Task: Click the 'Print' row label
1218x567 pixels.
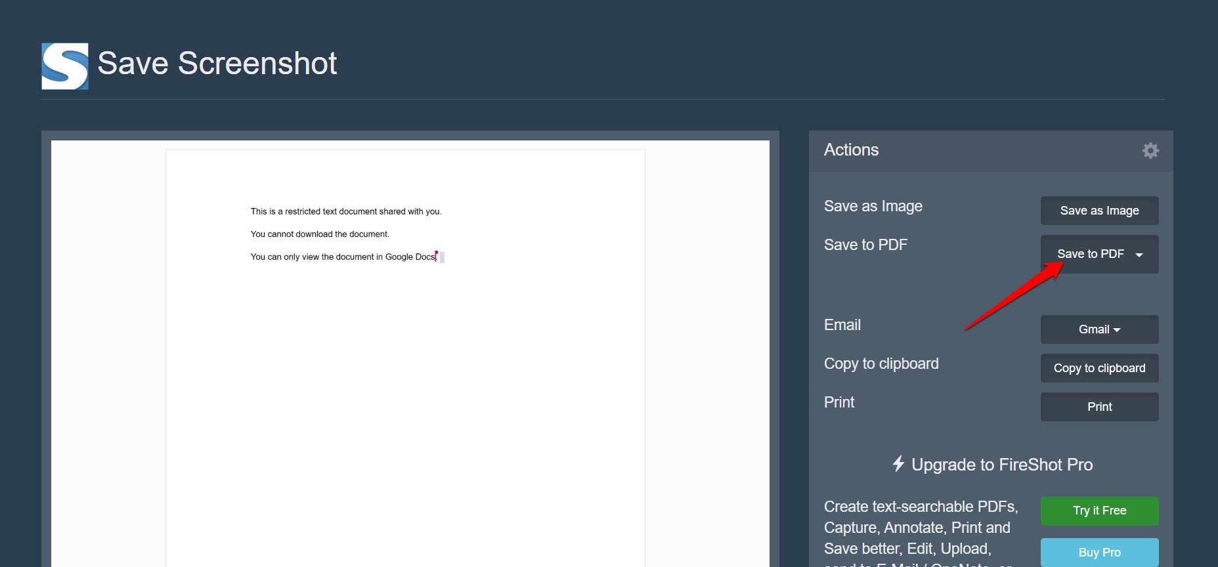Action: (839, 402)
